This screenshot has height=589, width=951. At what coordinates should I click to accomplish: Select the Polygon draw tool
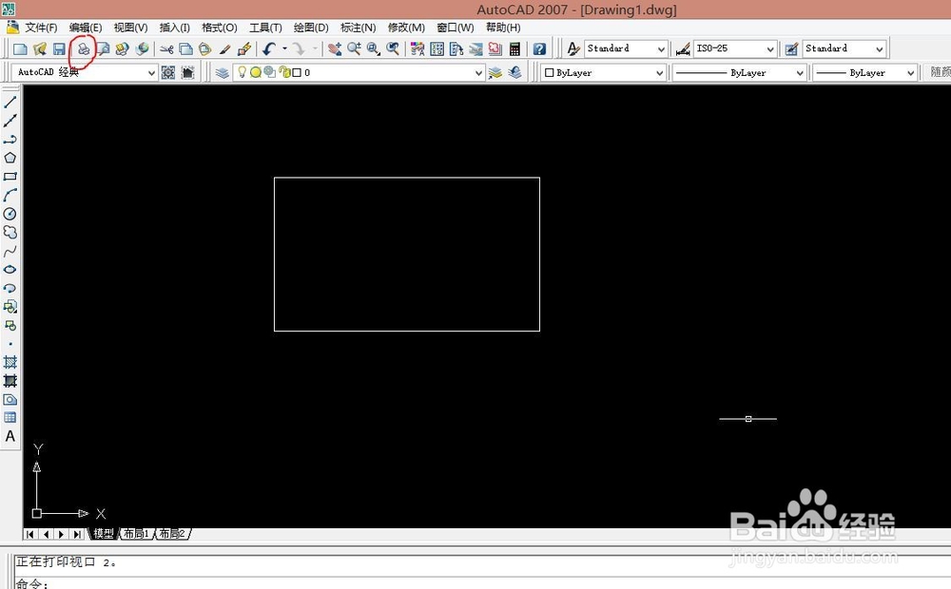pos(10,158)
